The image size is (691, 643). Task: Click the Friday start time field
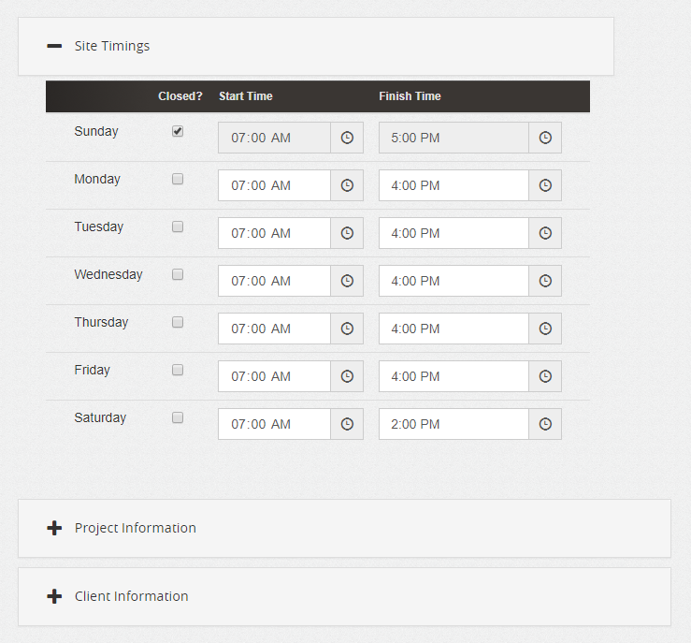click(274, 376)
